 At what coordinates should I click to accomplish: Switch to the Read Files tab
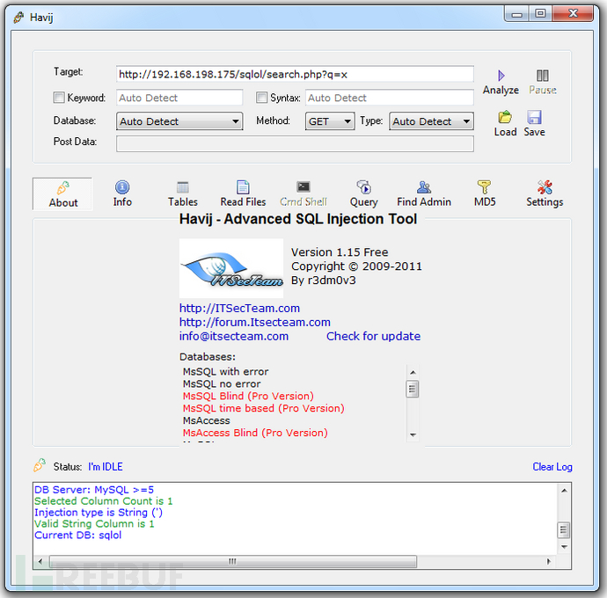click(243, 194)
